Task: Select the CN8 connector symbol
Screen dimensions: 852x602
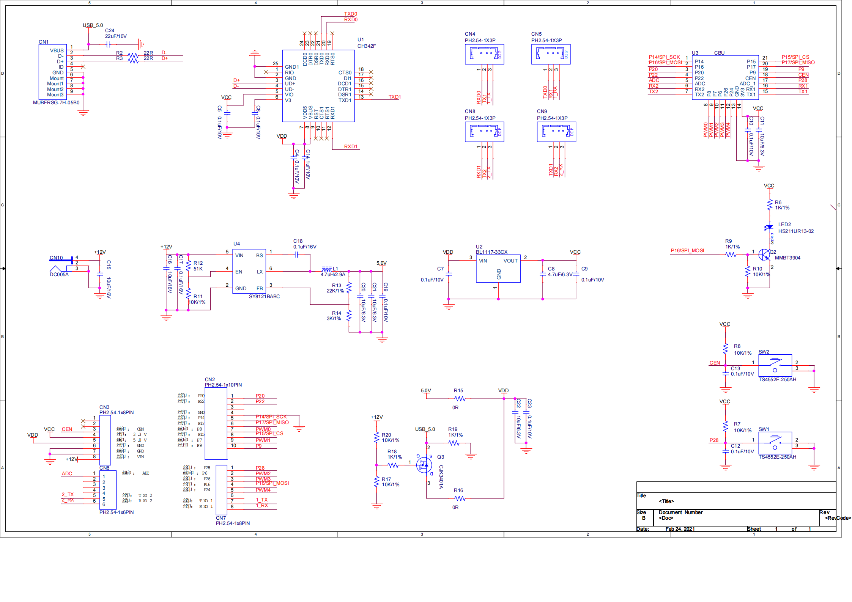Action: [484, 132]
